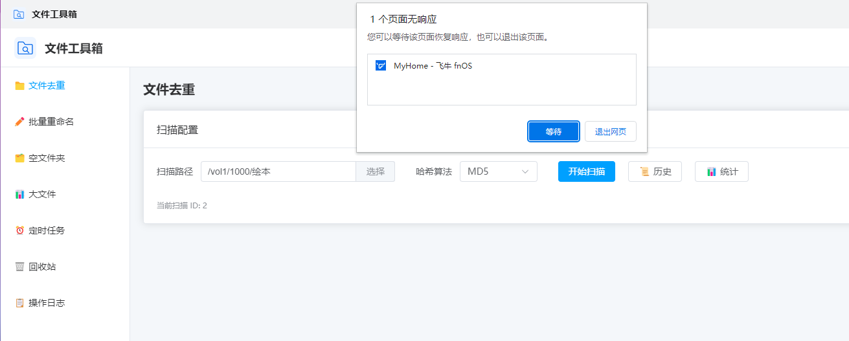Click the scan path field /vol1/1000/绘本
The height and width of the screenshot is (341, 849).
[x=278, y=171]
